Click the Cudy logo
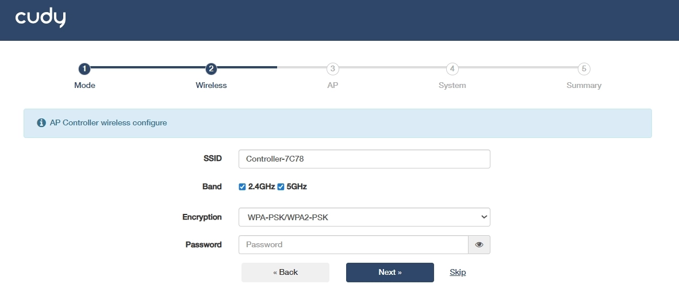This screenshot has height=303, width=679. point(40,18)
